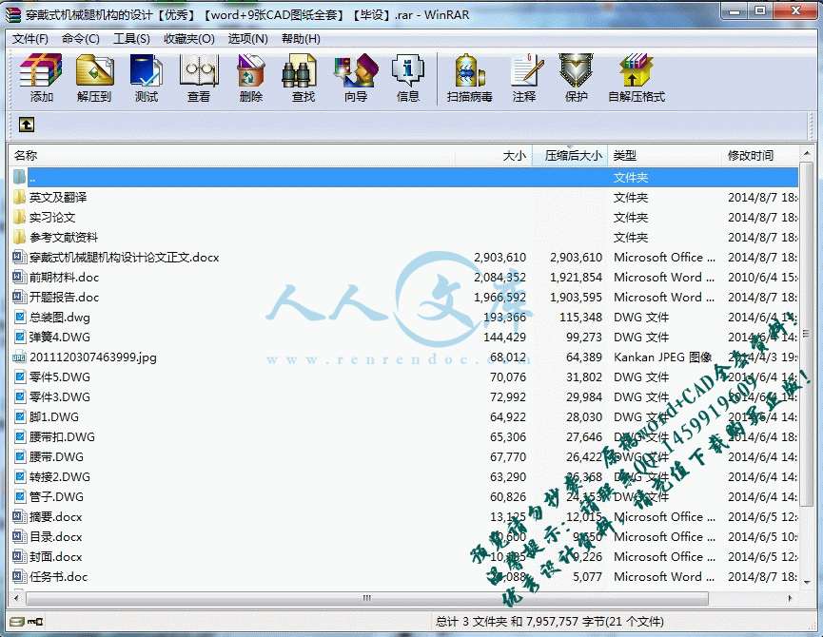823x637 pixels.
Task: Click the 总装图.dwg file icon
Action: [x=19, y=318]
